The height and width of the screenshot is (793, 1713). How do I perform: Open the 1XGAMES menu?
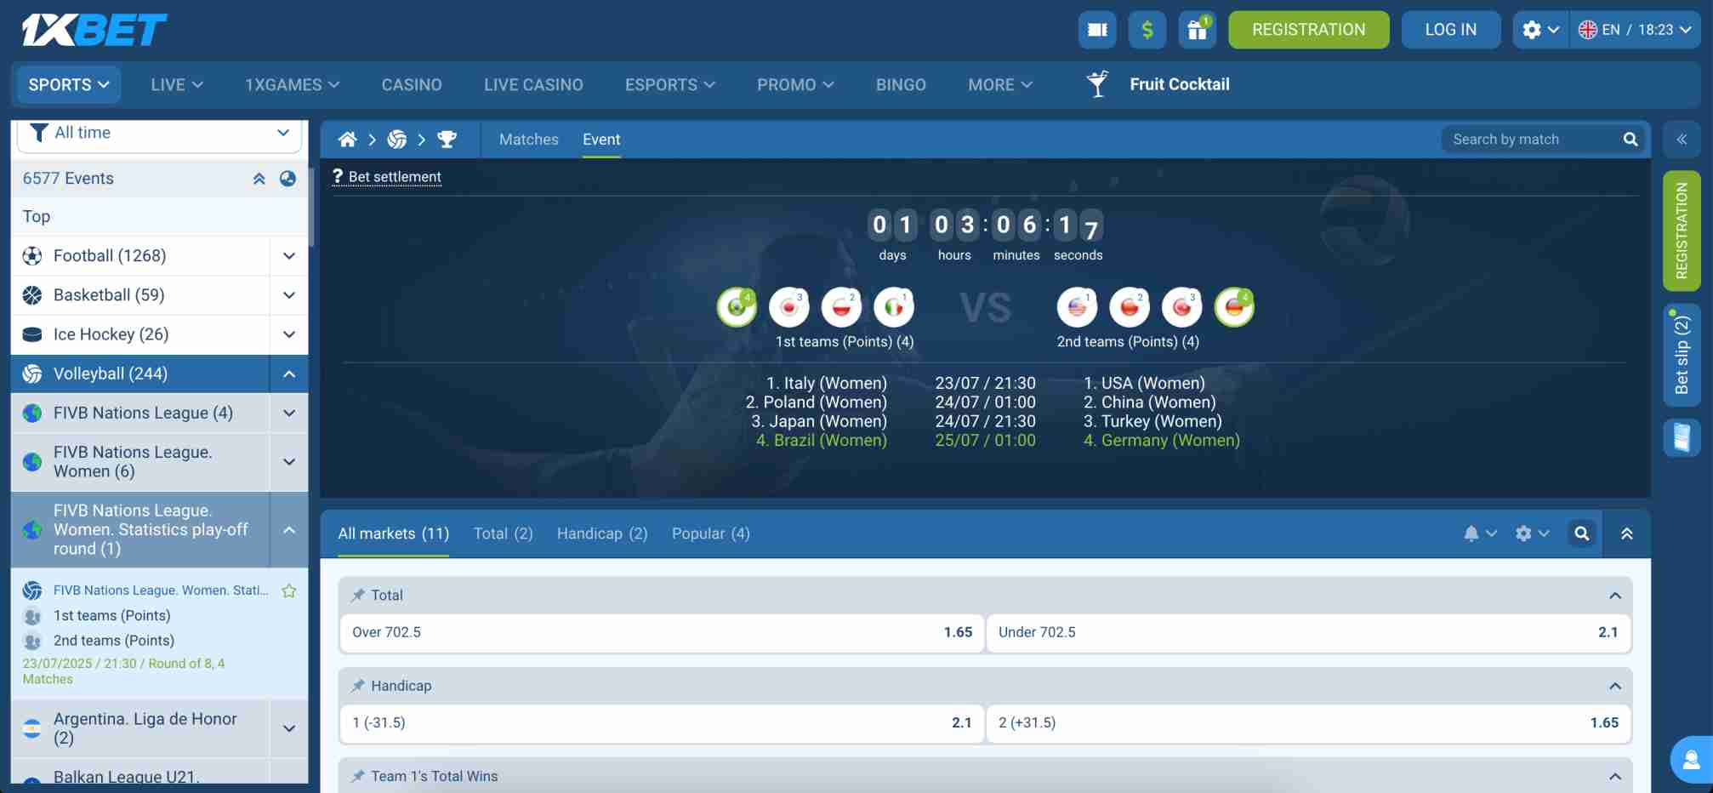pyautogui.click(x=293, y=84)
